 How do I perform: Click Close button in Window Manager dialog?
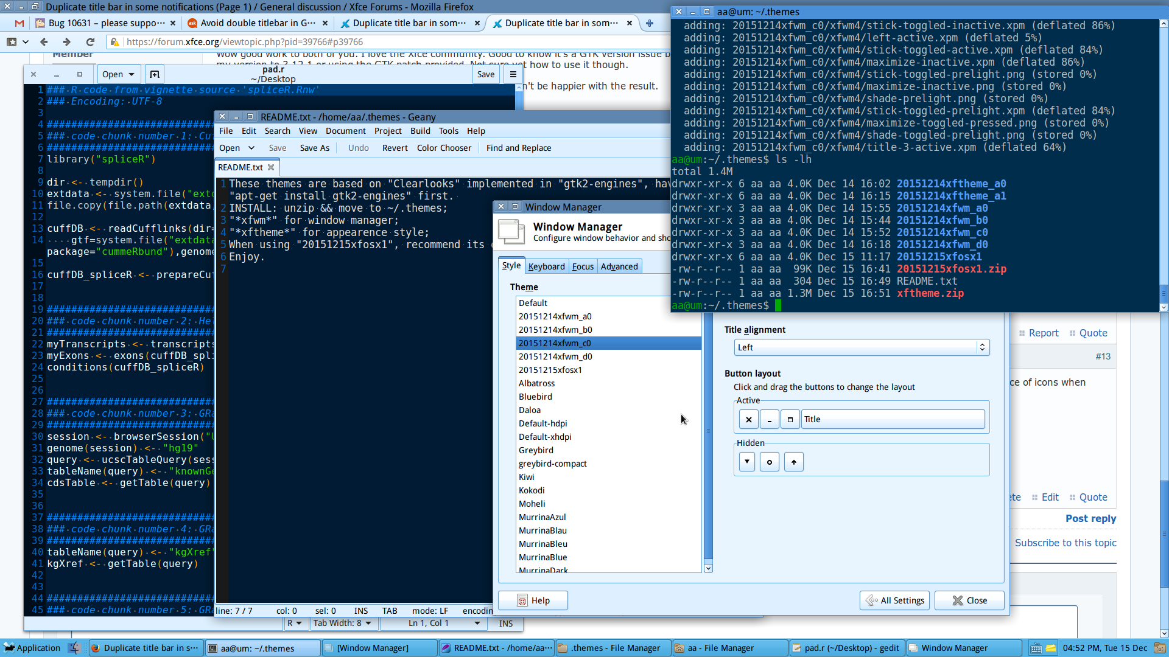[x=969, y=600]
